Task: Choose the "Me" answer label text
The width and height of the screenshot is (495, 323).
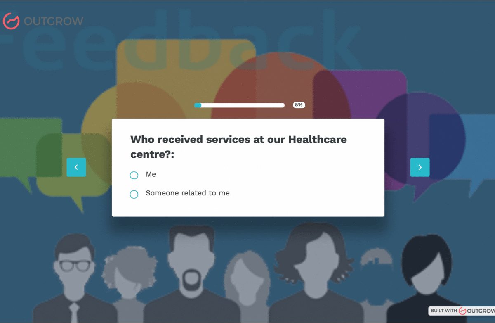Action: (151, 174)
